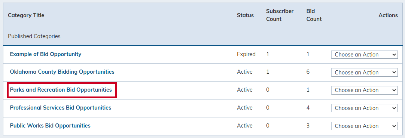Click the Subscriber Count column header

[x=280, y=15]
